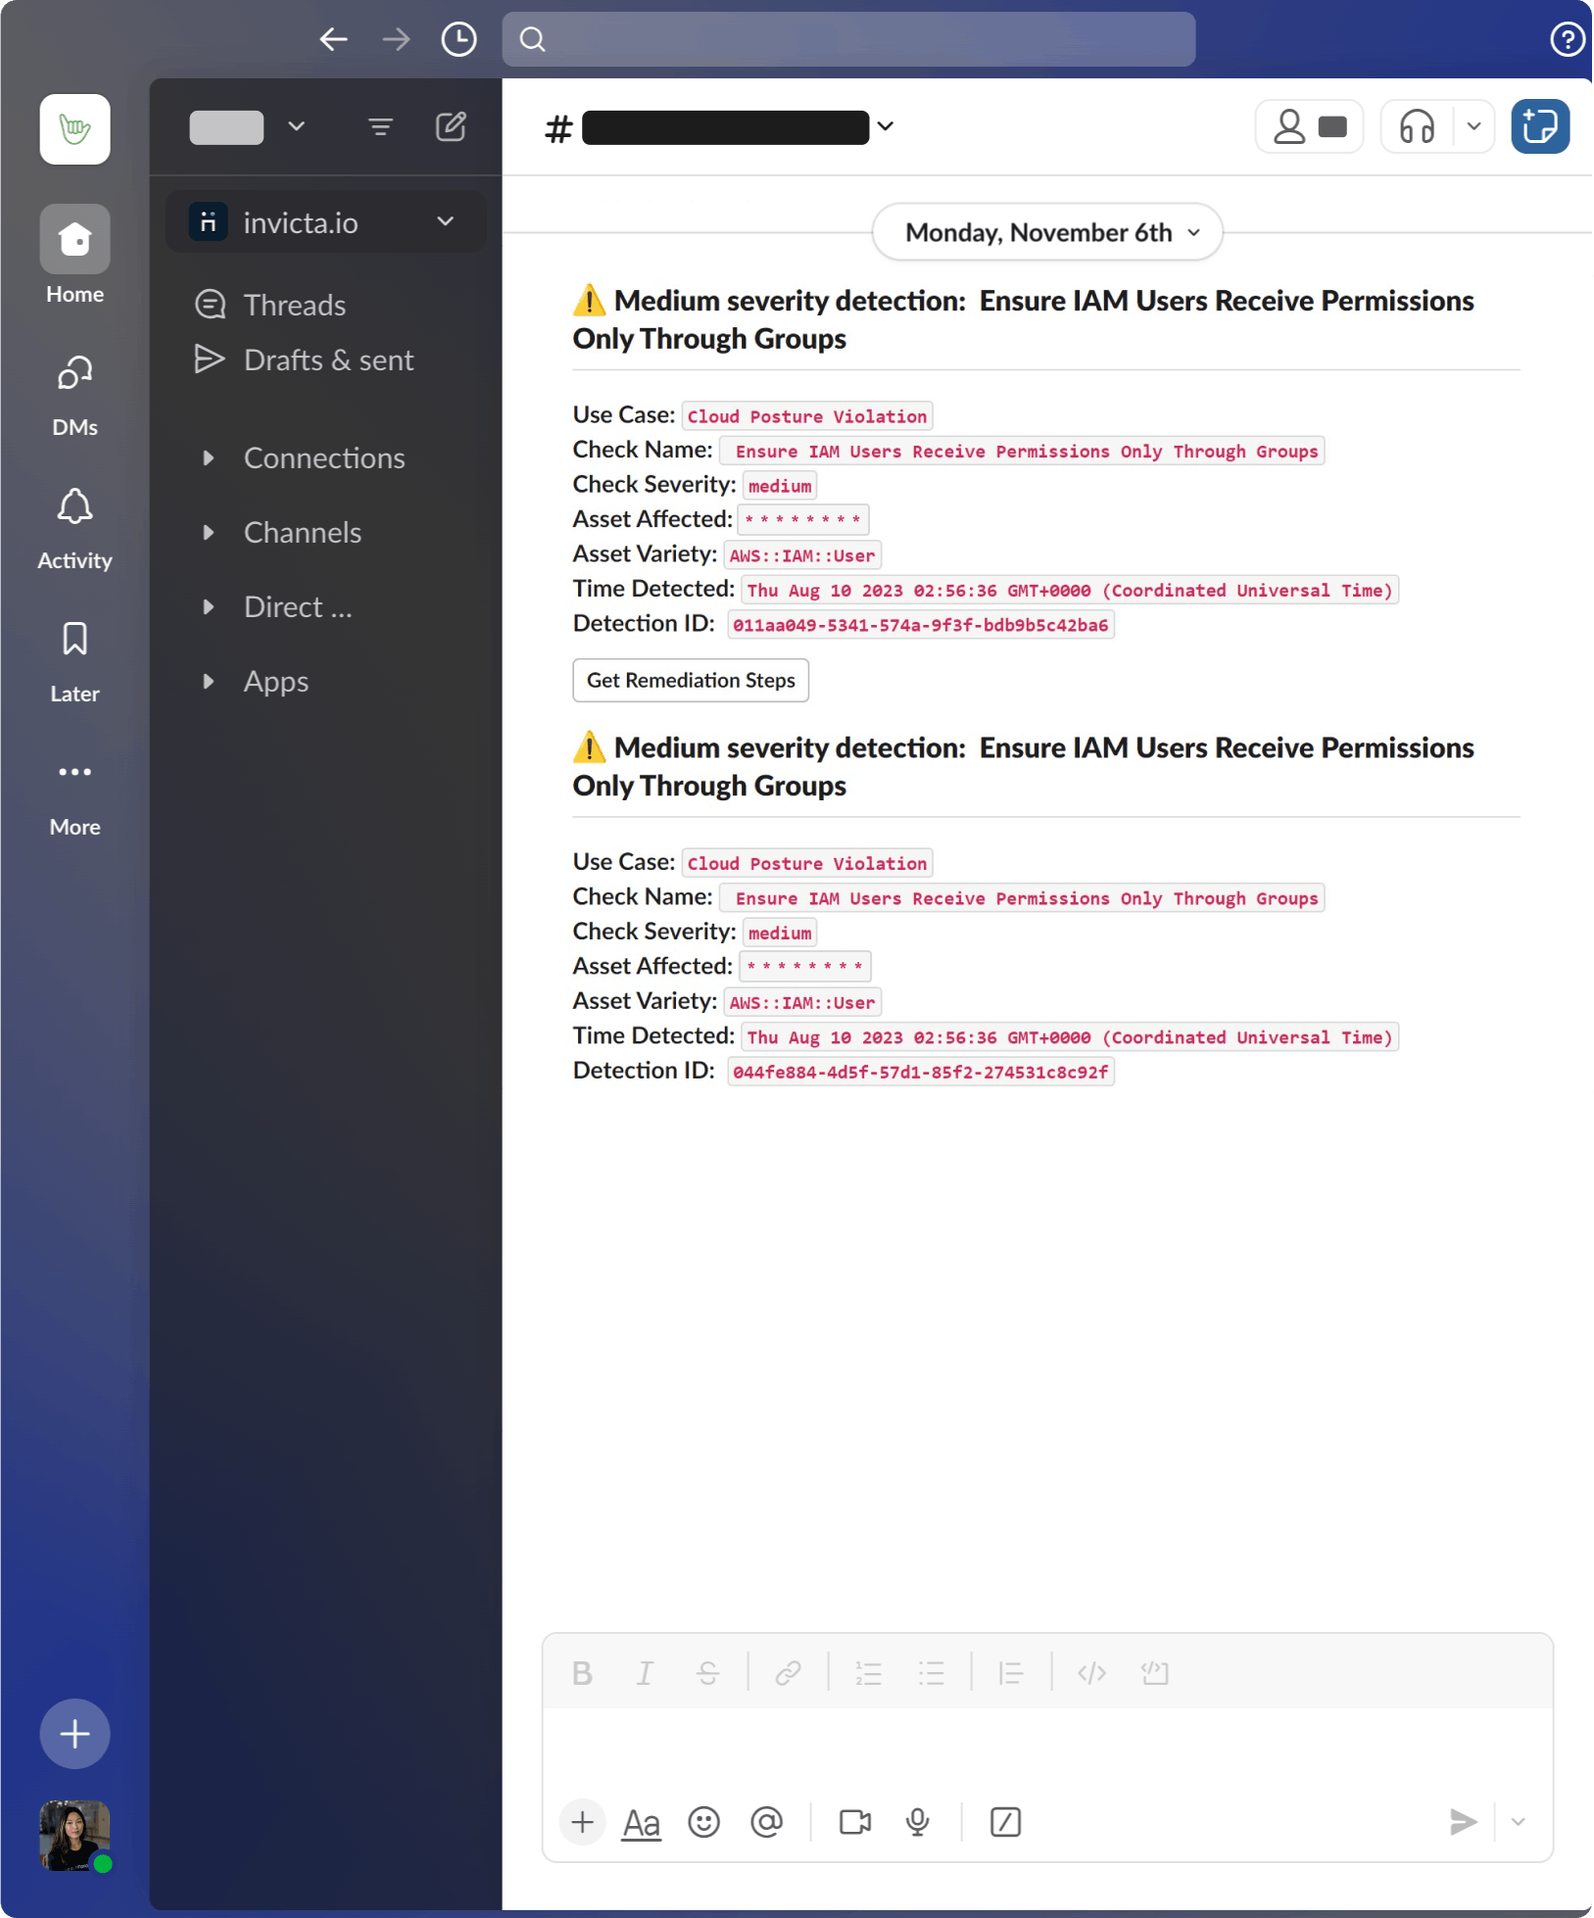Open DMs in the left rail

(74, 396)
